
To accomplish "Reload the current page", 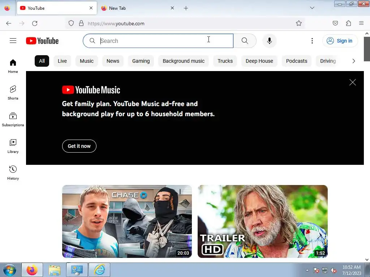I will point(35,23).
